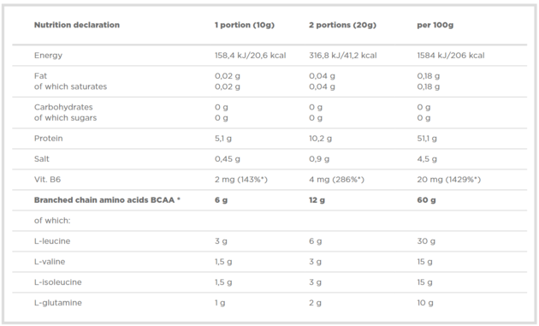Click the Fat row label
The image size is (539, 326).
[x=40, y=75]
